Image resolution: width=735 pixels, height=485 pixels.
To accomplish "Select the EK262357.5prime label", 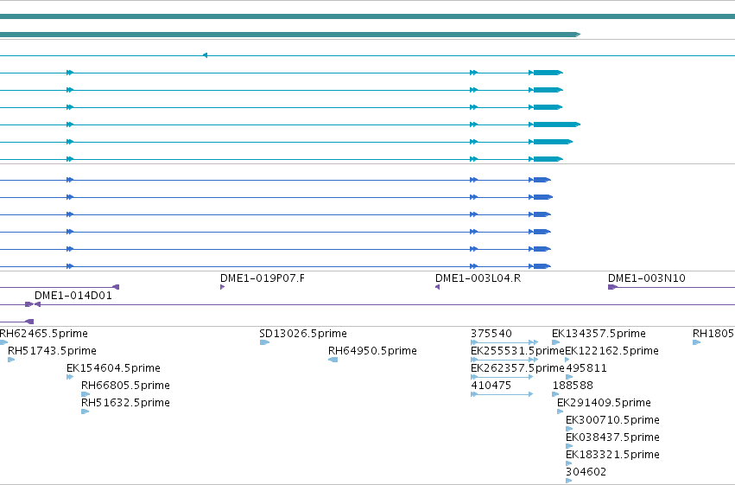I will [x=517, y=368].
